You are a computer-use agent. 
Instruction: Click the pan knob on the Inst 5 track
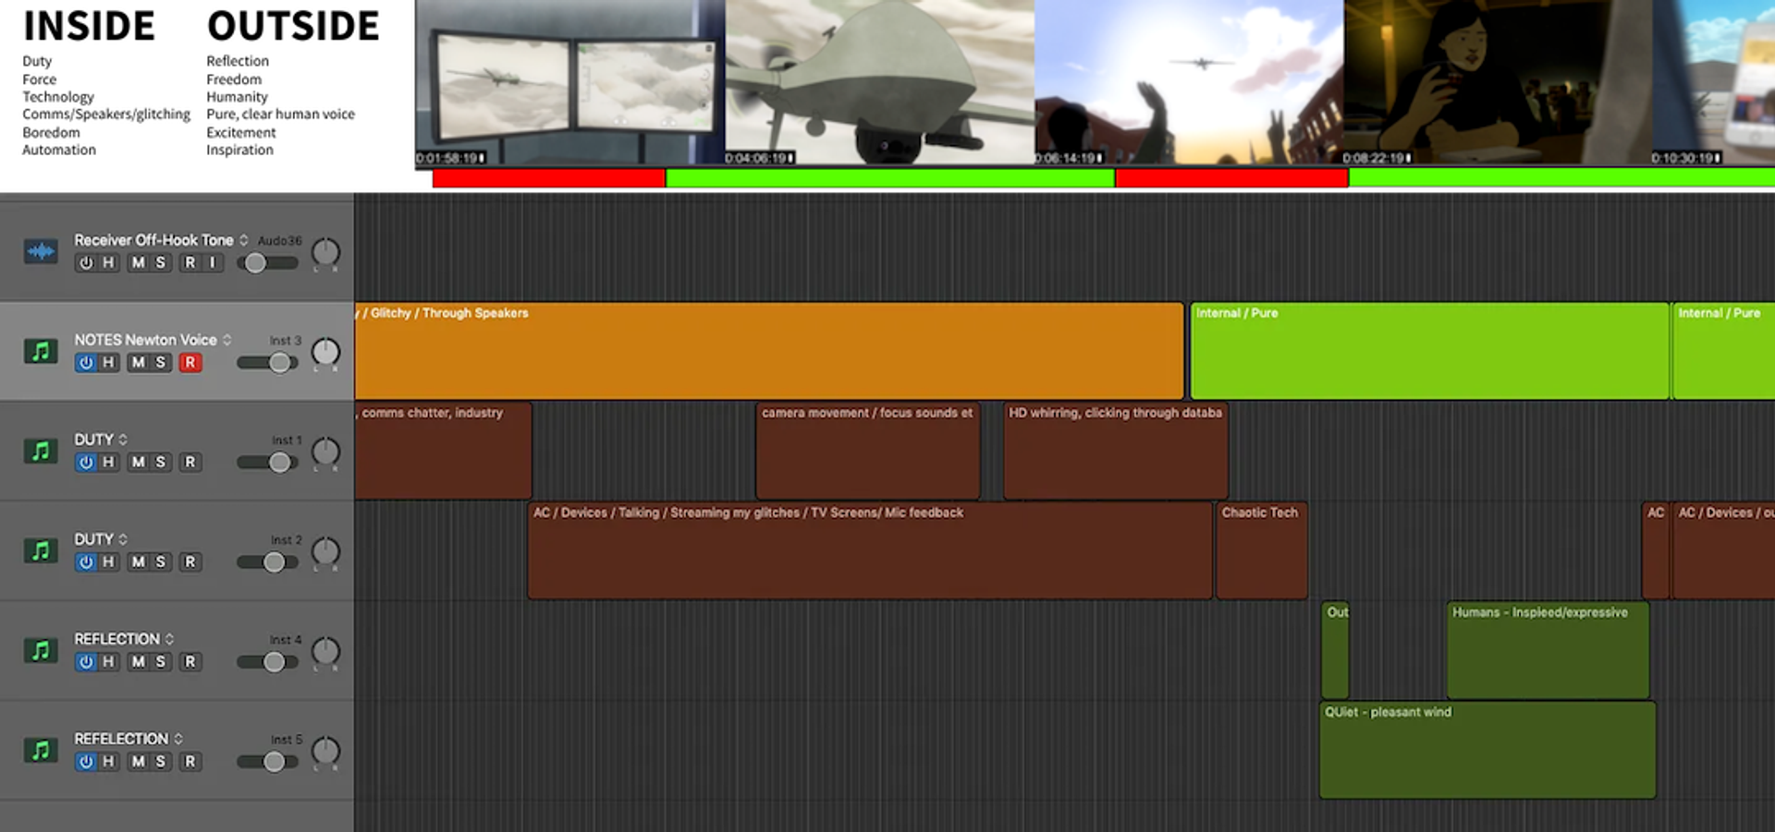[325, 751]
